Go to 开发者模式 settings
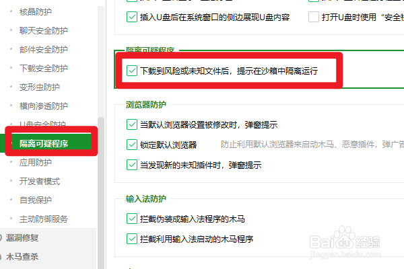Image resolution: width=404 pixels, height=269 pixels. click(x=40, y=181)
